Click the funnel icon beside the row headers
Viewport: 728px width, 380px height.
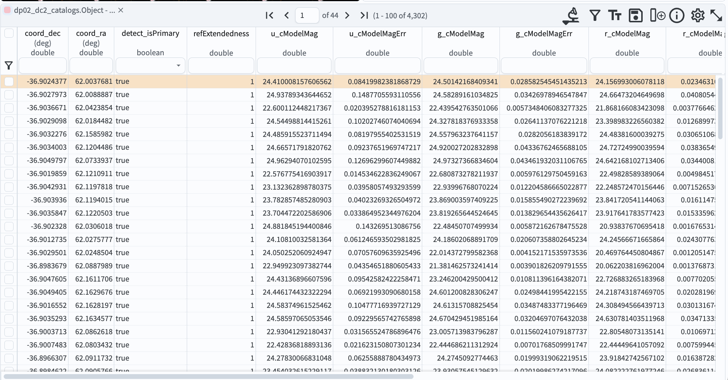[x=8, y=66]
